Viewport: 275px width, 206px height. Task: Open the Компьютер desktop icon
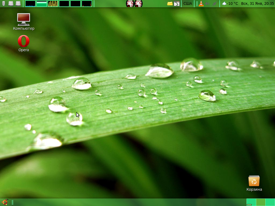(24, 20)
